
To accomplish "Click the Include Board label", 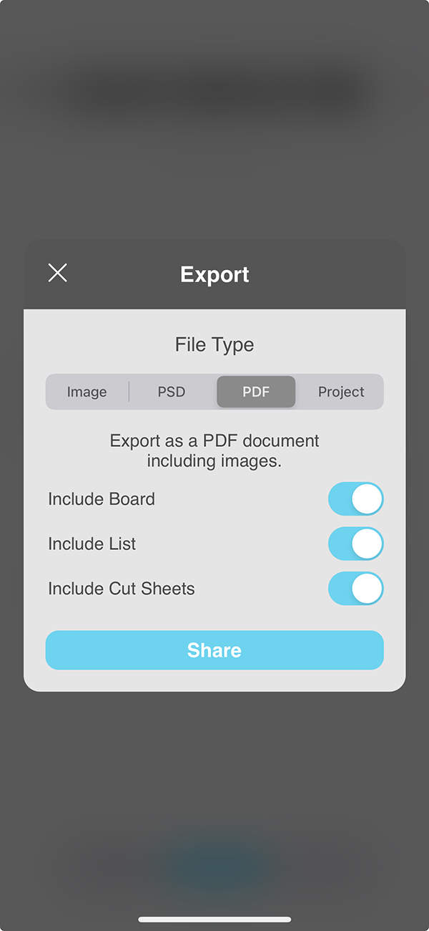I will point(102,499).
